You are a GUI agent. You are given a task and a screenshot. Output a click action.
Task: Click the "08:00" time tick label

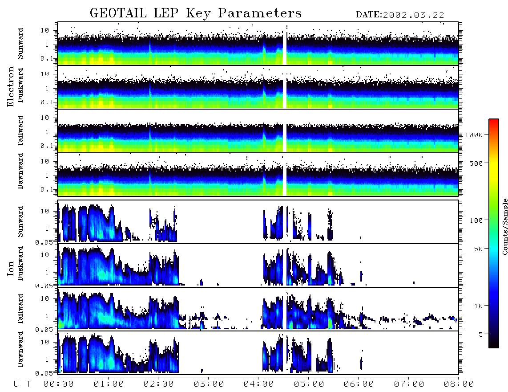pos(459,384)
